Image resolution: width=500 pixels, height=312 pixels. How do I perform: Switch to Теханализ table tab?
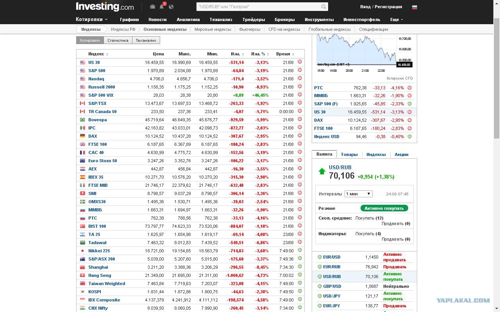[x=146, y=40]
